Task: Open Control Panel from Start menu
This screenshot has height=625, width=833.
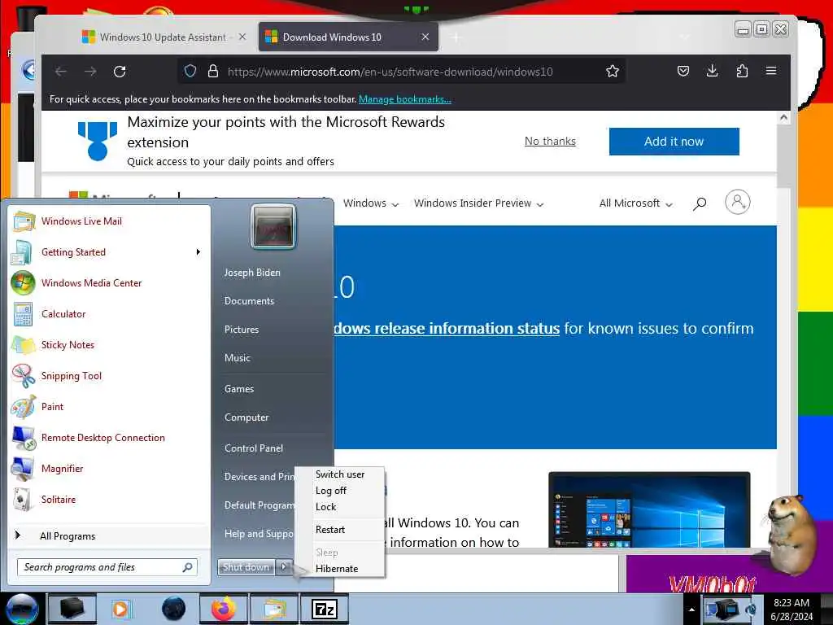Action: tap(254, 448)
